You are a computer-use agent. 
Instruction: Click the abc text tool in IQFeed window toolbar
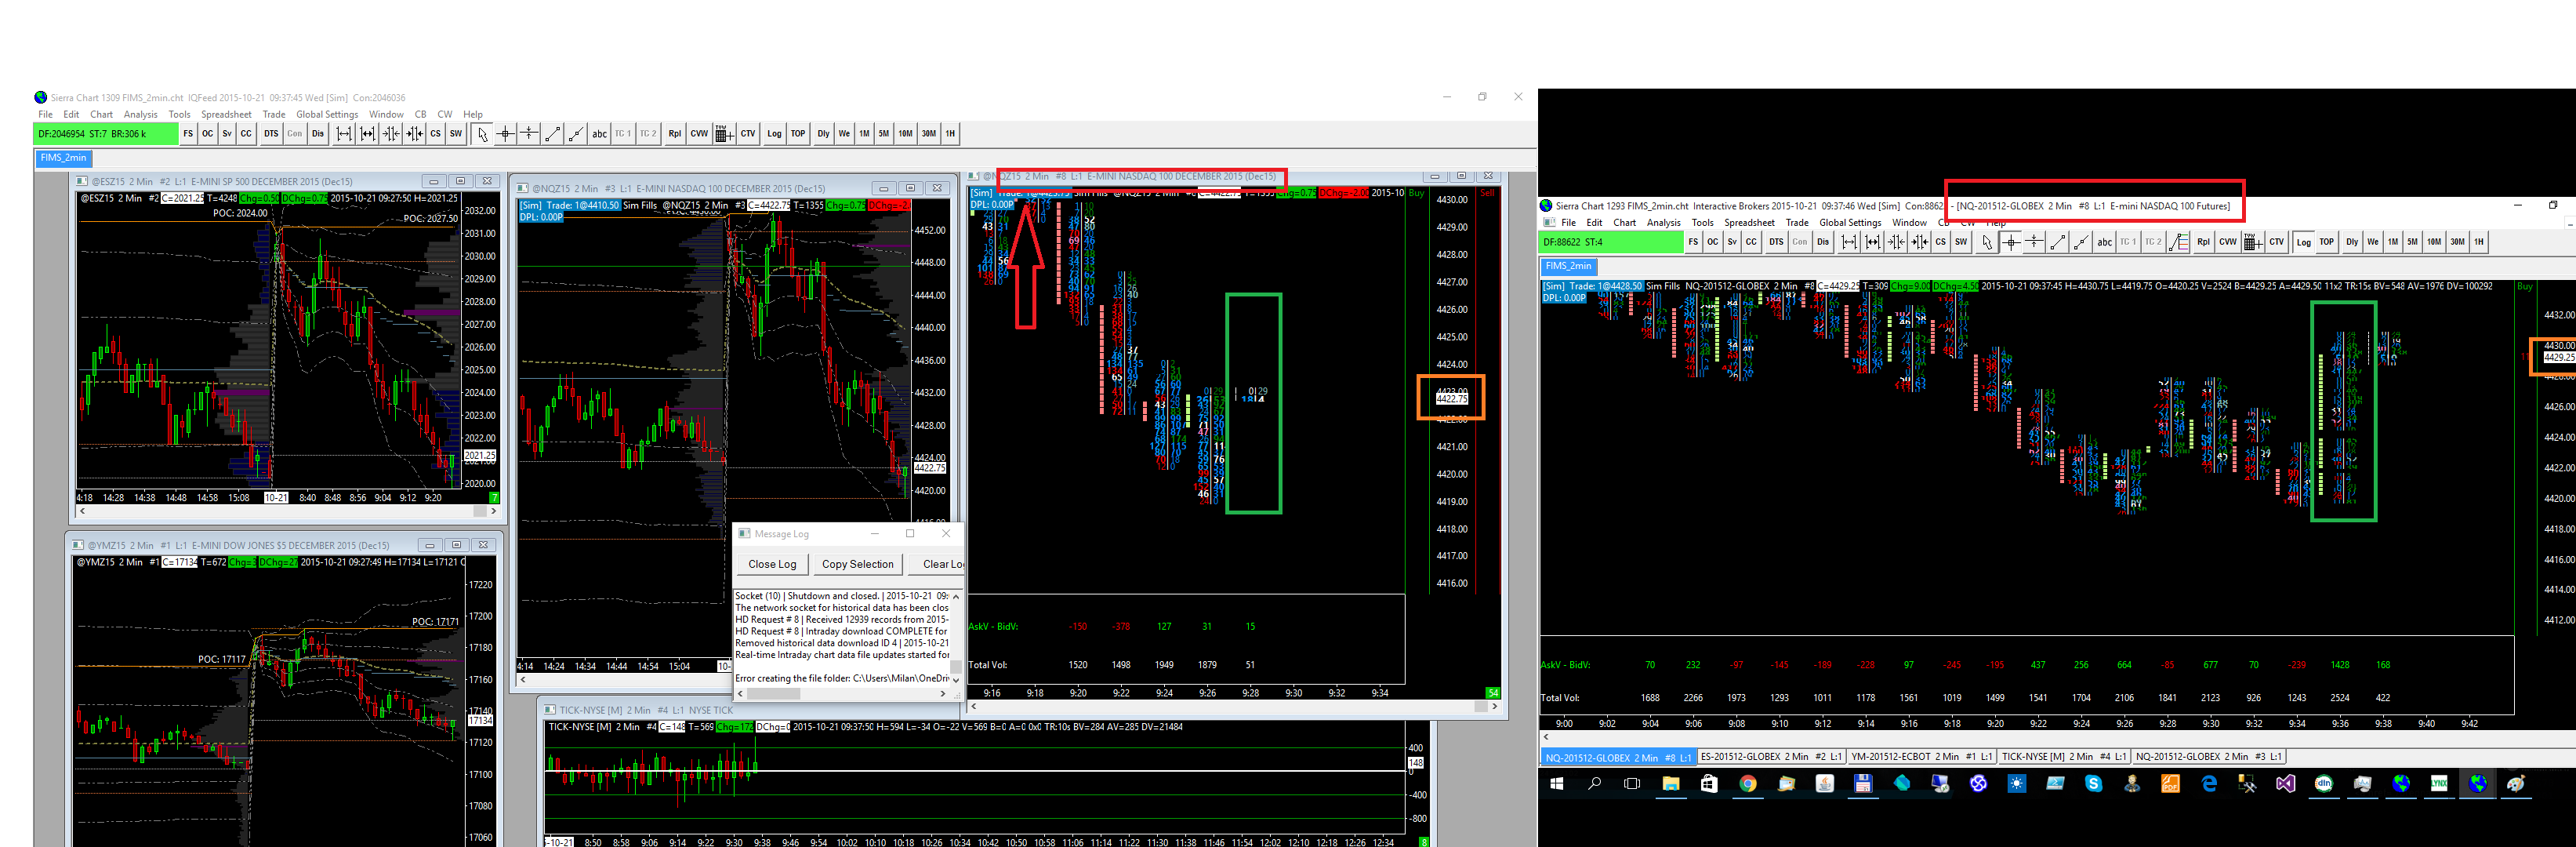pos(599,134)
